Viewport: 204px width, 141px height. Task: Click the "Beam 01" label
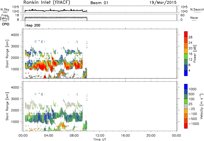click(99, 3)
